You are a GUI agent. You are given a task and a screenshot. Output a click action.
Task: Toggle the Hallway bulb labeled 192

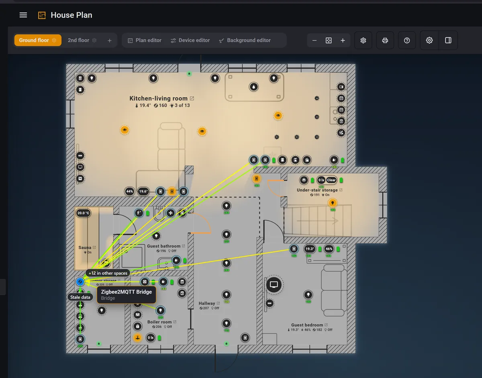[227, 323]
